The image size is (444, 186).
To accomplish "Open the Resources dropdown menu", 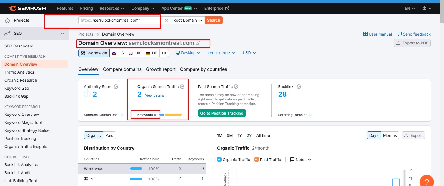I will pos(112,8).
